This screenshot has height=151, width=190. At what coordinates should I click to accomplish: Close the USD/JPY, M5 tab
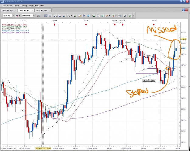(x=16, y=11)
